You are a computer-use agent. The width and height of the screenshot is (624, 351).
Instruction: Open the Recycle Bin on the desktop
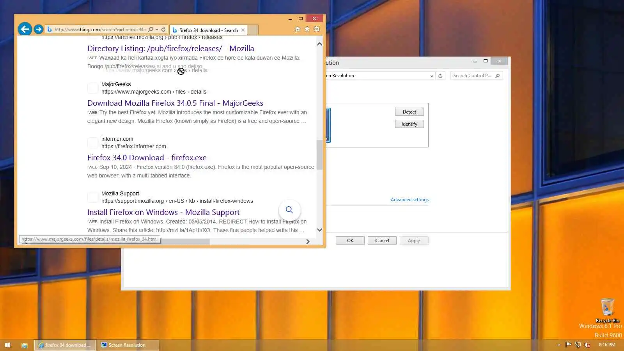click(607, 310)
